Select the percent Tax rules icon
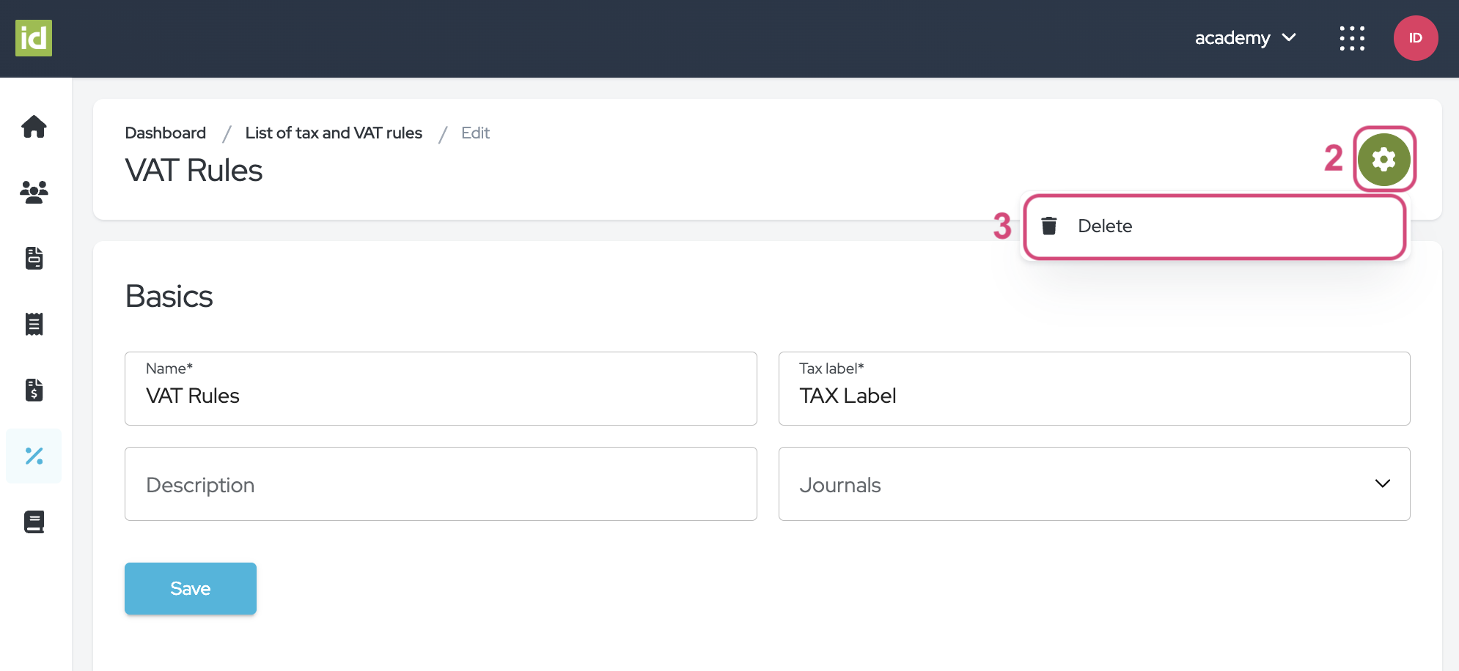1459x671 pixels. [34, 456]
